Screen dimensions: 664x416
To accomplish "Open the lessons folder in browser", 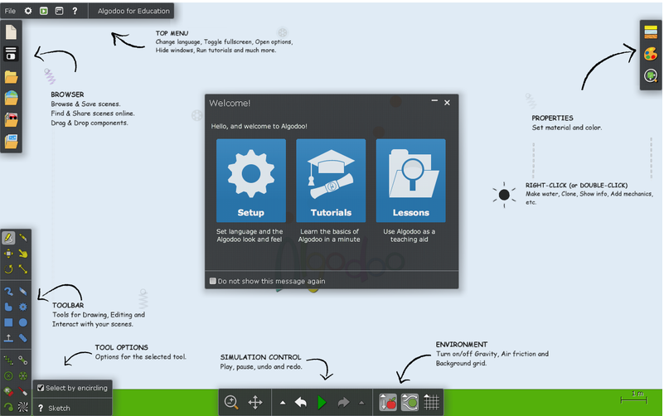I will pyautogui.click(x=11, y=141).
